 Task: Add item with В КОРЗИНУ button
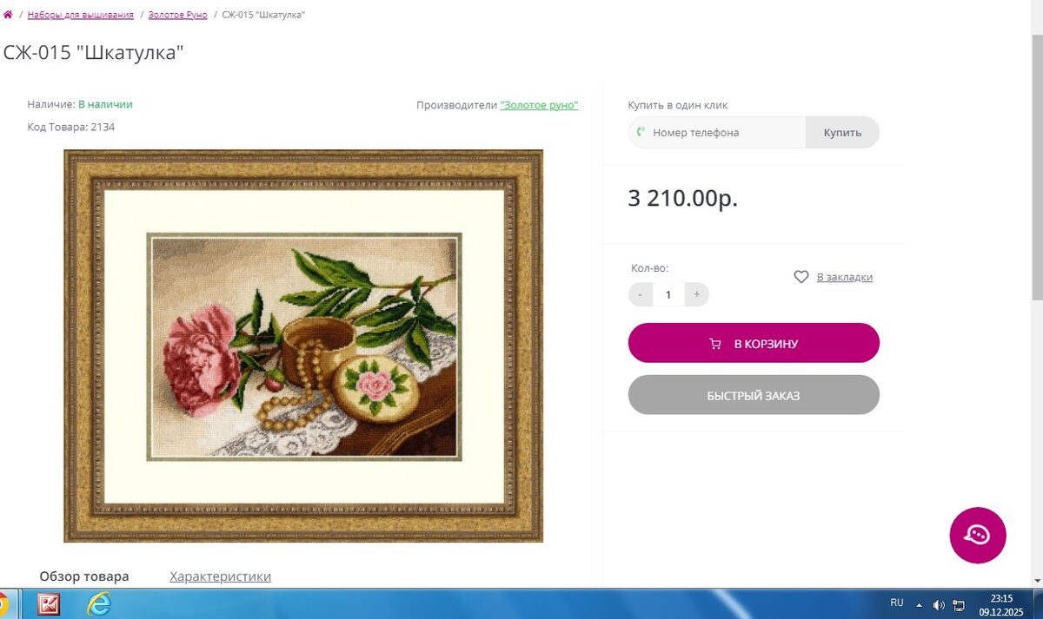(754, 343)
